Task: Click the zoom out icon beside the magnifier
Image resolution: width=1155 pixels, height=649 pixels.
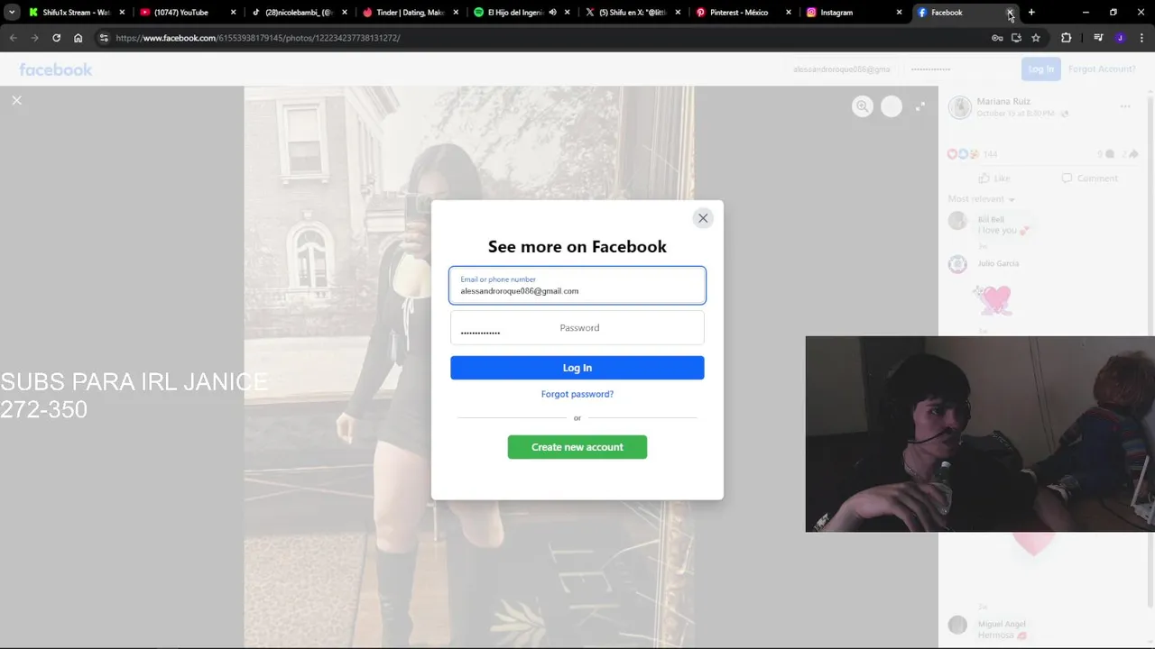Action: pyautogui.click(x=892, y=106)
